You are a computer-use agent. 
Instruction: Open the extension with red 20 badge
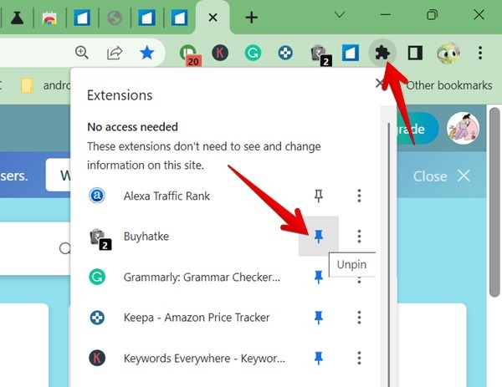pyautogui.click(x=190, y=54)
